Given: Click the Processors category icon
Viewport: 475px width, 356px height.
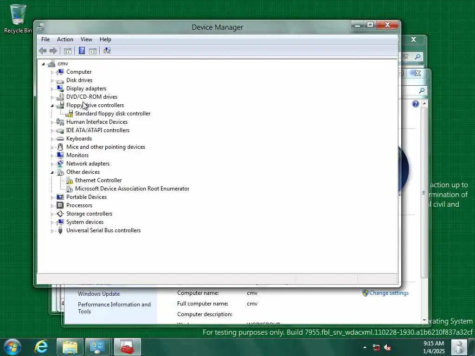Looking at the screenshot, I should point(60,205).
